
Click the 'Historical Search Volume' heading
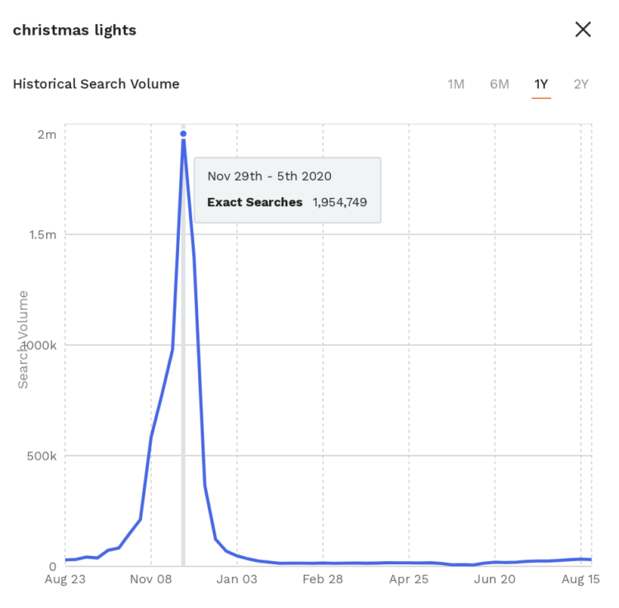click(x=96, y=84)
